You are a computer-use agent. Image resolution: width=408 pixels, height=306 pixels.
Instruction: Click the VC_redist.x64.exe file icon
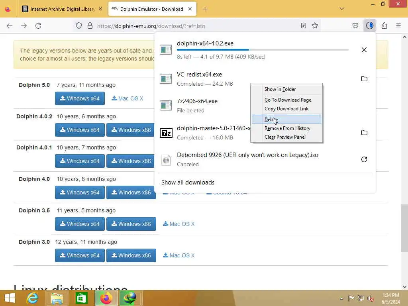pos(166,78)
